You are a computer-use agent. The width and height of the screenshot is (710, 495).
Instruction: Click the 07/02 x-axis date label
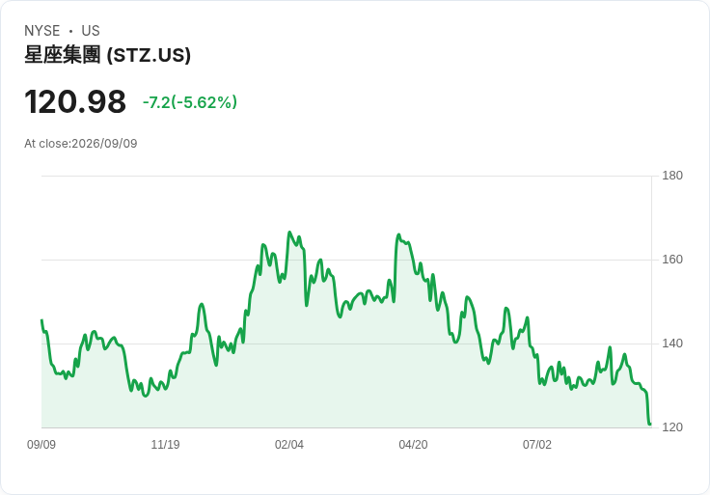tap(537, 445)
